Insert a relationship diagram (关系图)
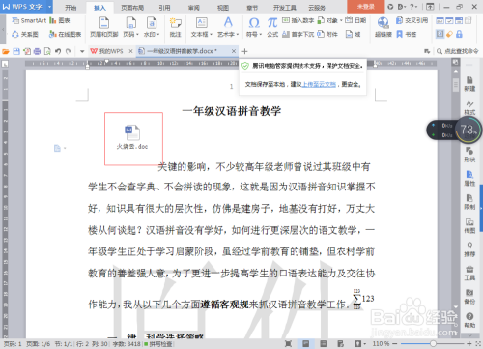The height and width of the screenshot is (349, 483). pyautogui.click(x=25, y=34)
